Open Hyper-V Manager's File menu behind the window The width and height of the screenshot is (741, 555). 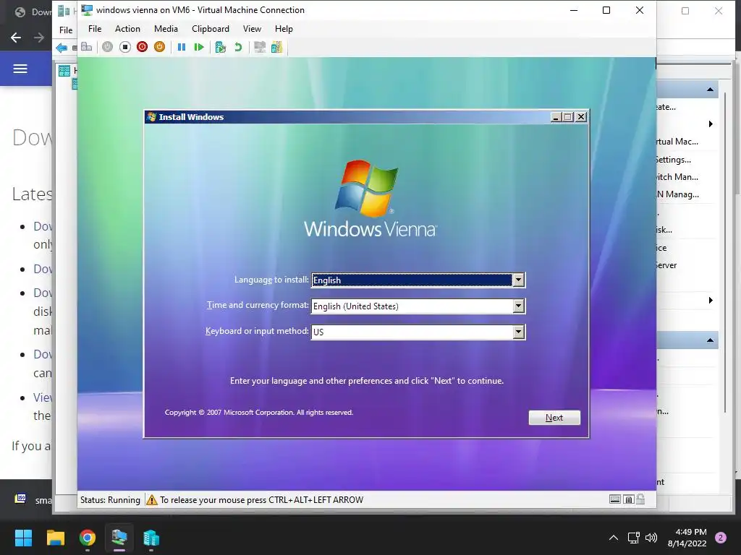click(x=66, y=30)
